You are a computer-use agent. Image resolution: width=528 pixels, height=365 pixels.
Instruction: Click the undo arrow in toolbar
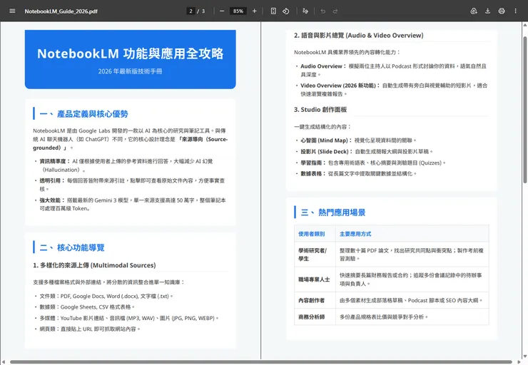tap(323, 11)
